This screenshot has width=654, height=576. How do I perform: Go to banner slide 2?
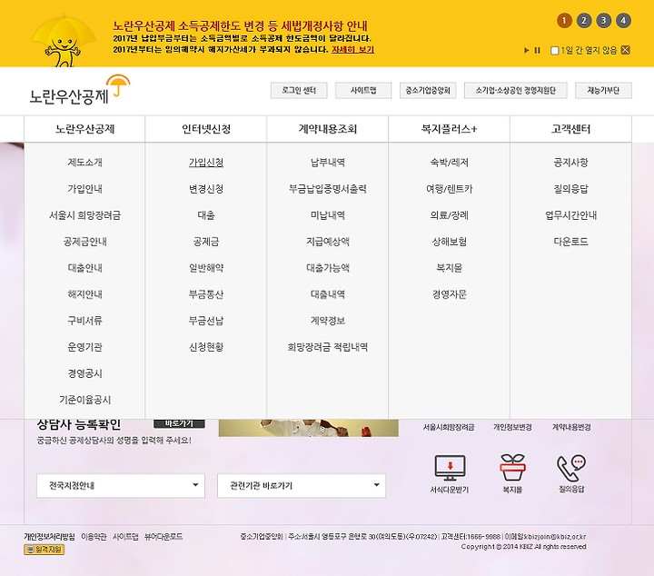(x=584, y=20)
